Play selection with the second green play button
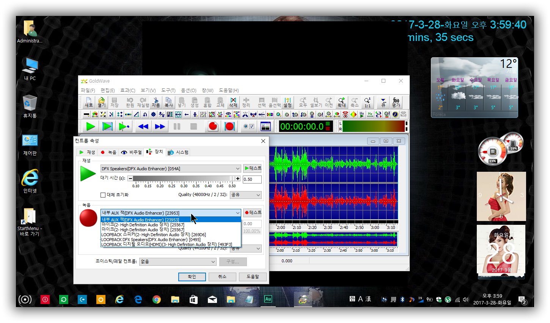 click(x=107, y=126)
